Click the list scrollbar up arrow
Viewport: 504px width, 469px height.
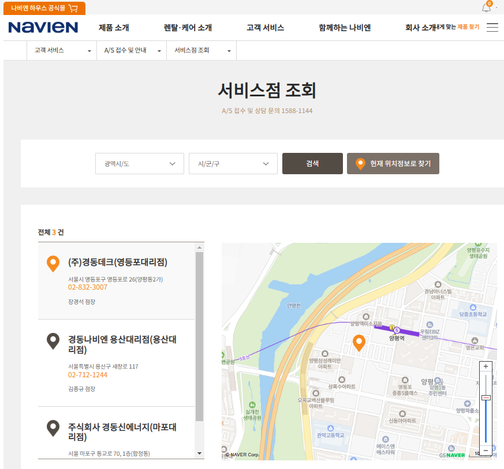199,247
